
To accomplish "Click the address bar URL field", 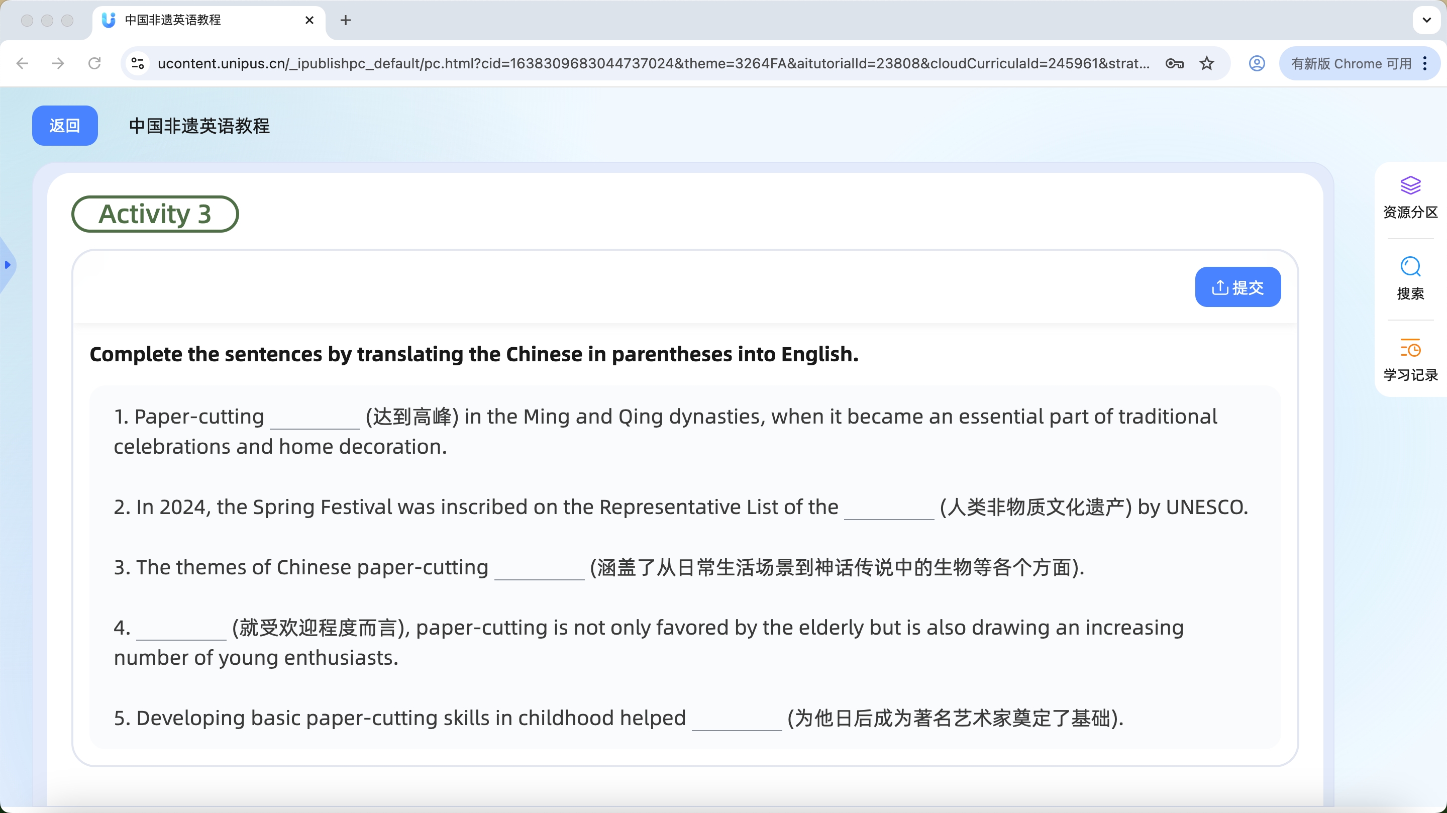I will [652, 63].
